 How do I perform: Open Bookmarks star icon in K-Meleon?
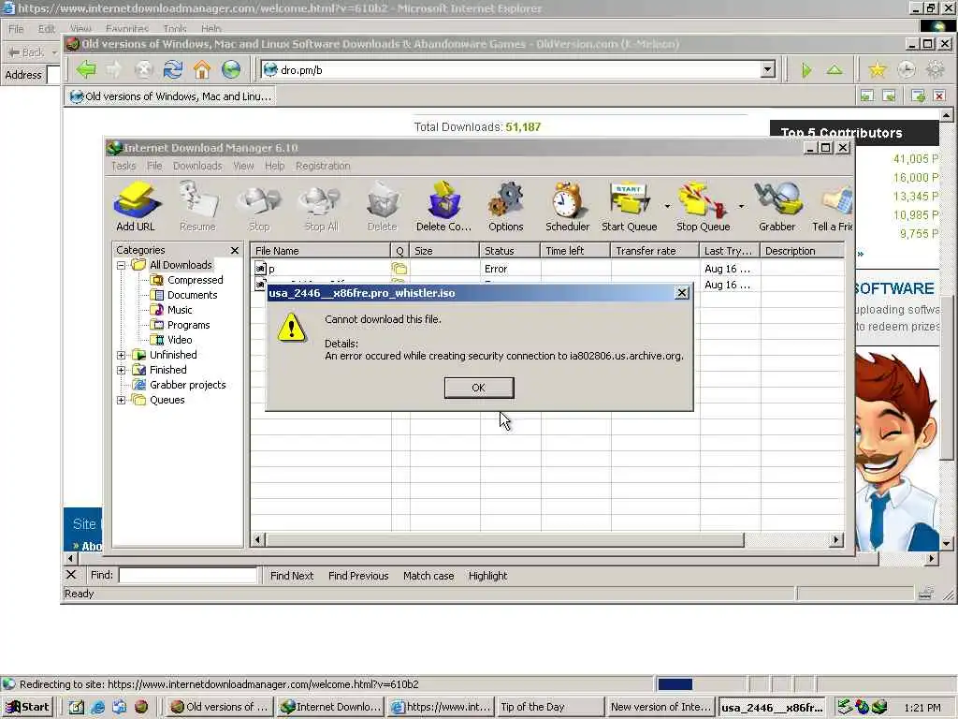click(x=878, y=69)
